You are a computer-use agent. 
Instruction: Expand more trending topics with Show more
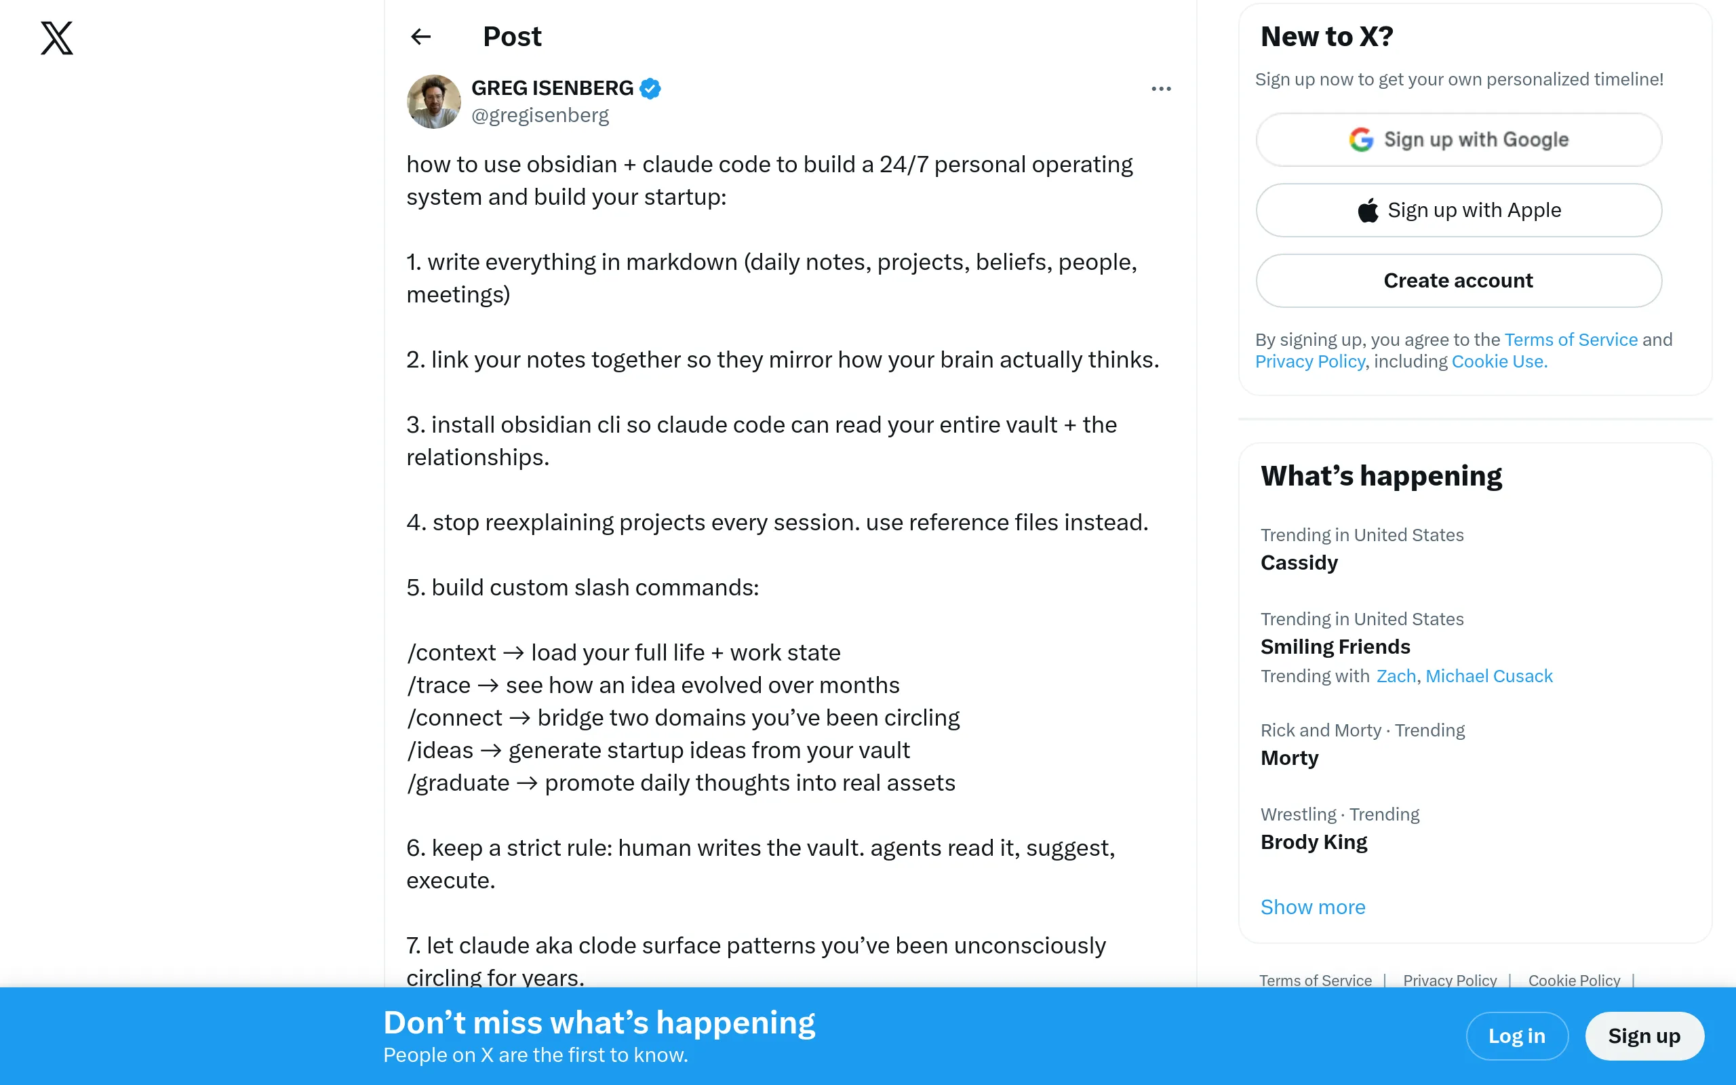tap(1313, 907)
